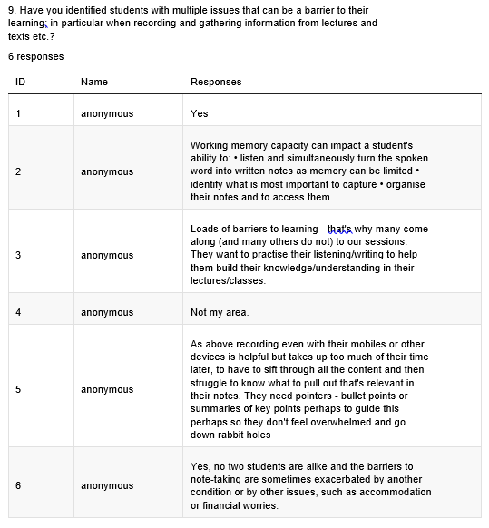Click the anonymous name in row 1
The image size is (489, 528).
[x=107, y=113]
